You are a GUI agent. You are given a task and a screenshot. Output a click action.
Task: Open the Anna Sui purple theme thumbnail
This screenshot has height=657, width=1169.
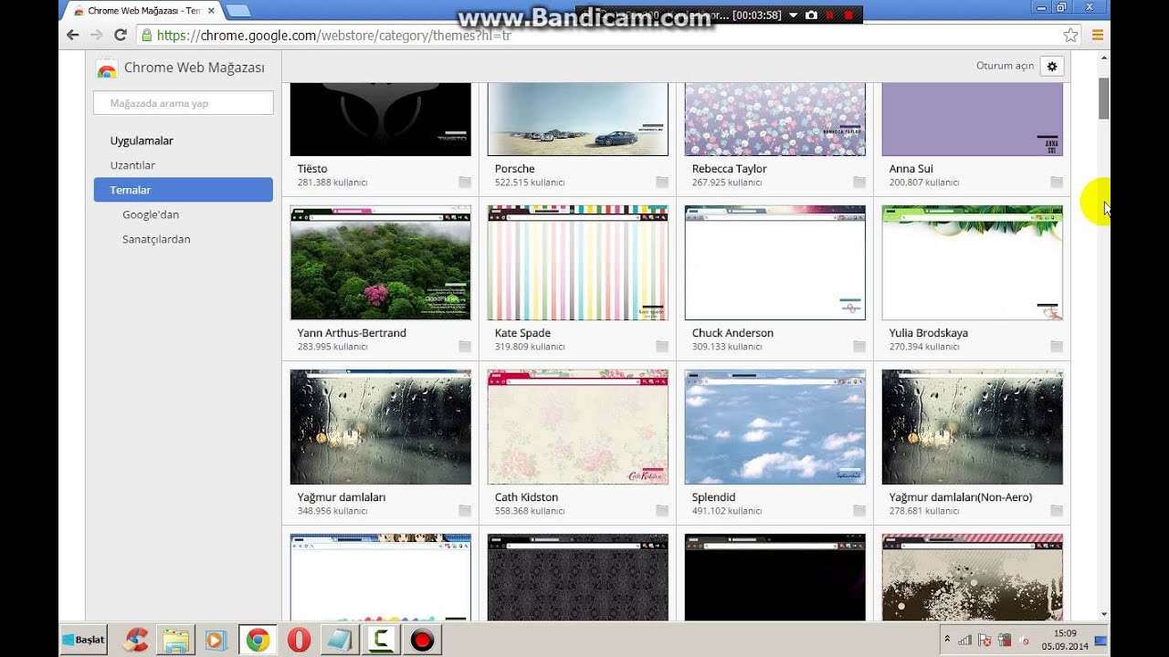pos(973,120)
